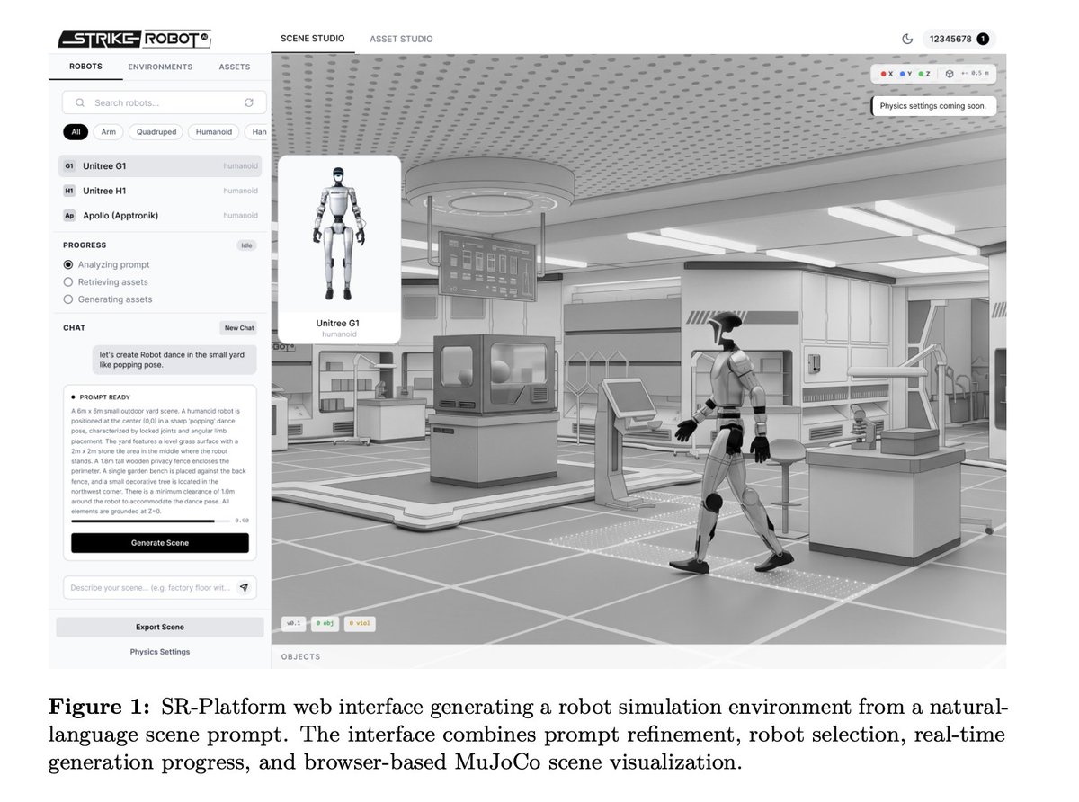
Task: Click the green Z axis indicator
Action: click(926, 74)
